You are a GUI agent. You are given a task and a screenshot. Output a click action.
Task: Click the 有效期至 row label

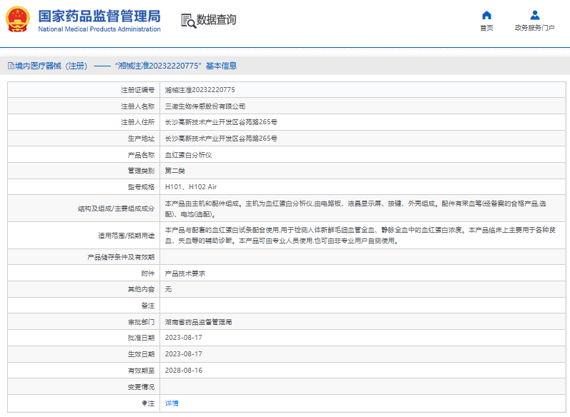[x=141, y=371]
